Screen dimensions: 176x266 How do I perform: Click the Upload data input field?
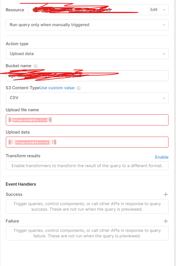coord(87,142)
